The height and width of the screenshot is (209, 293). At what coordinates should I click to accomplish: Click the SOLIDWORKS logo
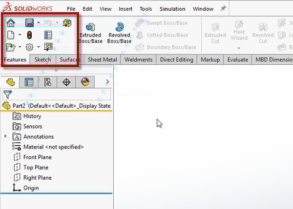pyautogui.click(x=28, y=7)
